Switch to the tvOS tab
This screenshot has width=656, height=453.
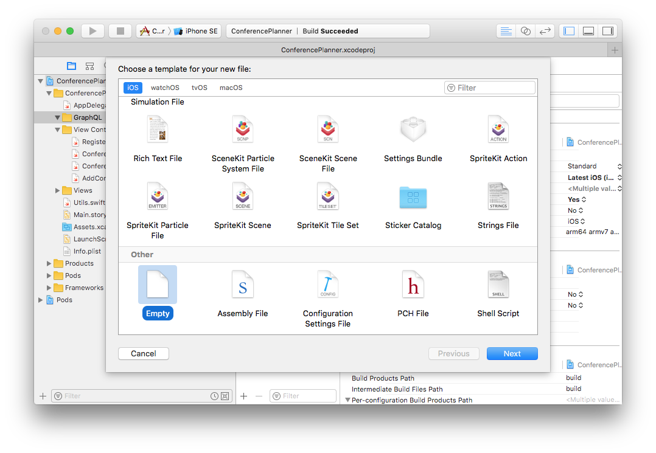click(199, 88)
